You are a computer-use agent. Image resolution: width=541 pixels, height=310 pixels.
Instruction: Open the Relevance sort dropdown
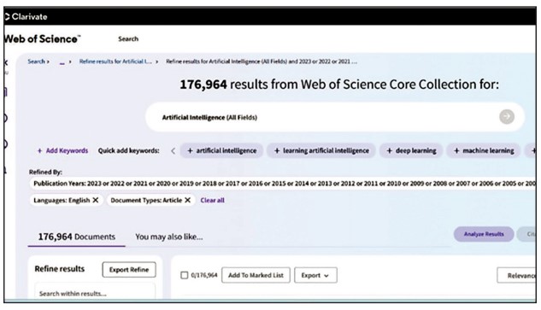click(516, 276)
